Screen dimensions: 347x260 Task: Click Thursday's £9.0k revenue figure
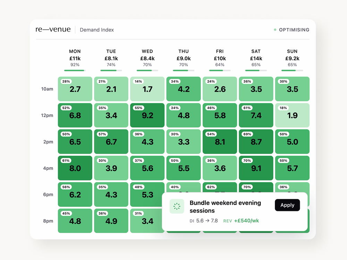coord(184,58)
